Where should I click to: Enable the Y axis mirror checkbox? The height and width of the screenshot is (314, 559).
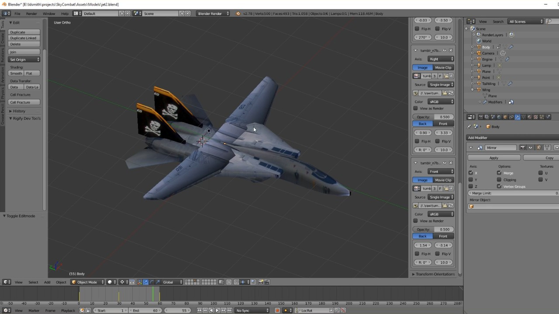(x=471, y=180)
